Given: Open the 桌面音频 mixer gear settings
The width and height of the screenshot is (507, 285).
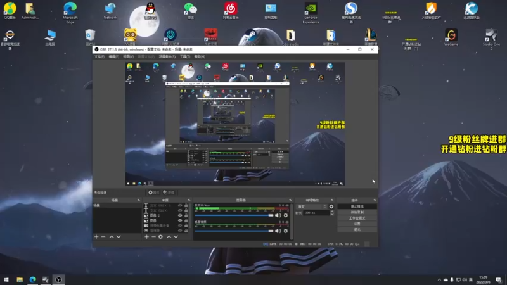Looking at the screenshot, I should point(286,231).
